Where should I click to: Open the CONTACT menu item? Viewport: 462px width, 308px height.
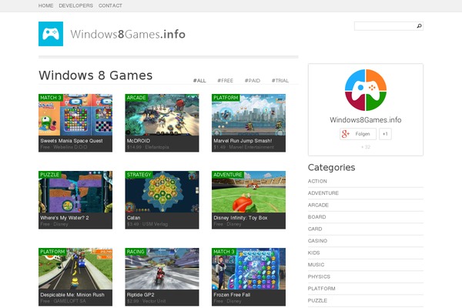110,5
